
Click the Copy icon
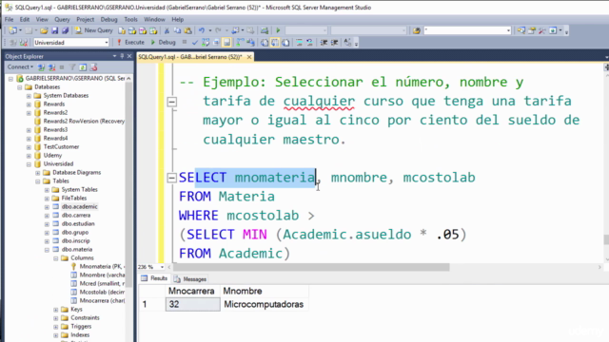[x=177, y=30]
